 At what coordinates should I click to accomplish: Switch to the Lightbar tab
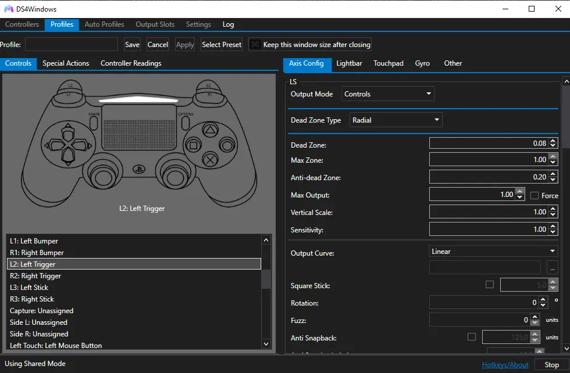coord(349,63)
